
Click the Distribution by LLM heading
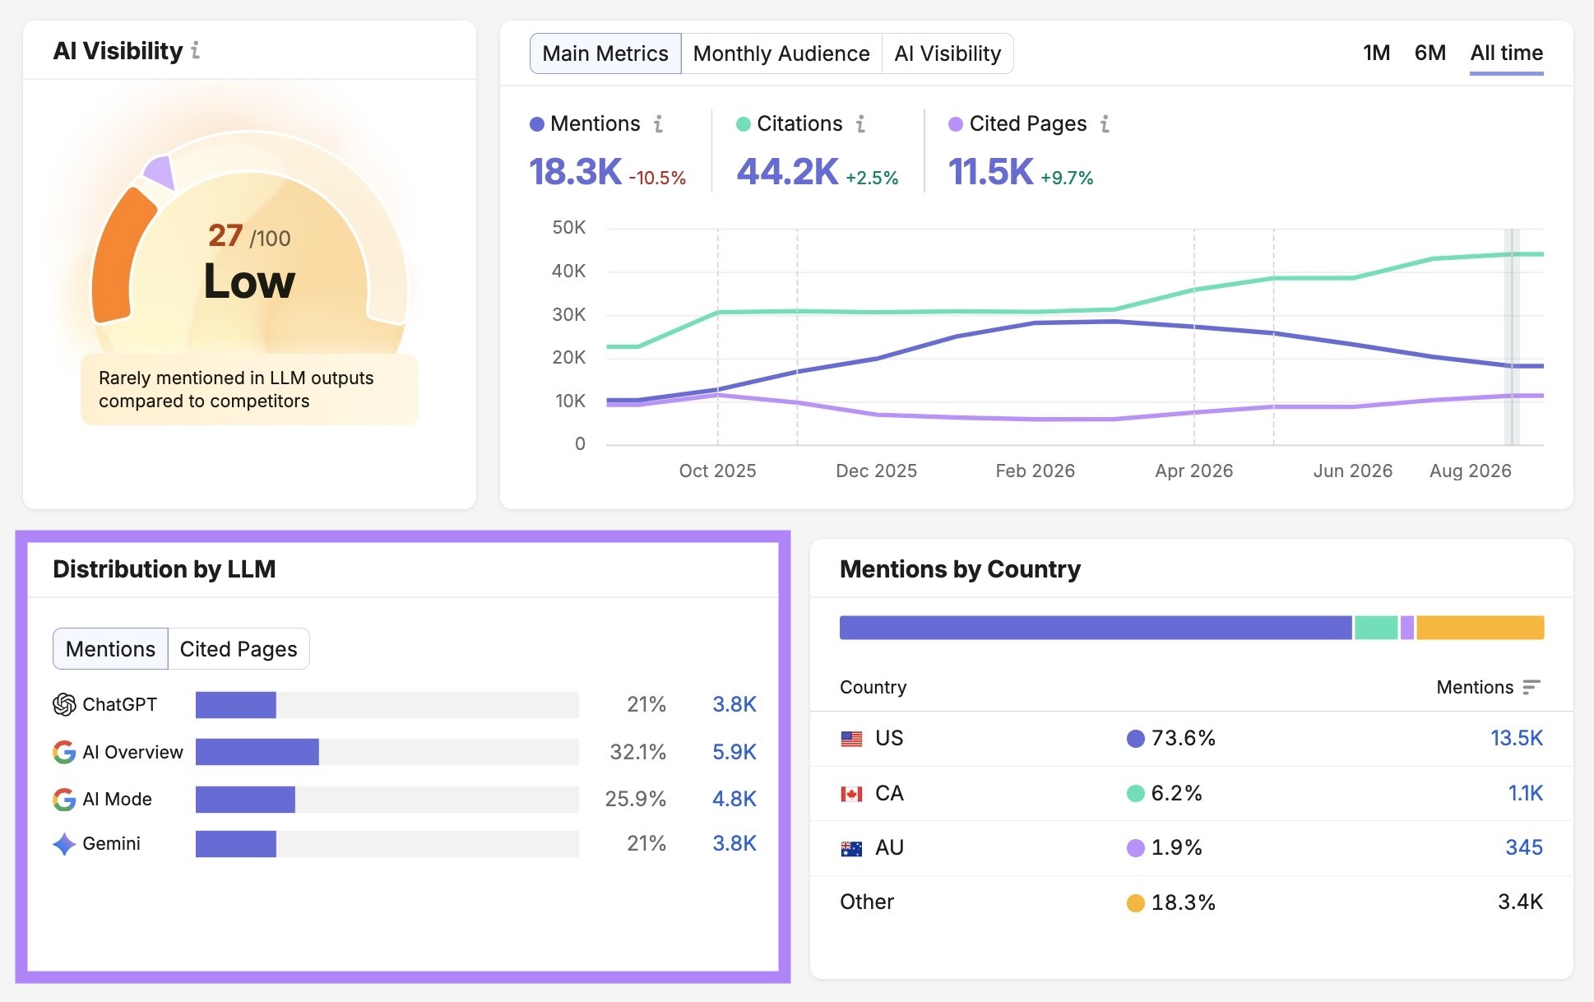click(164, 569)
